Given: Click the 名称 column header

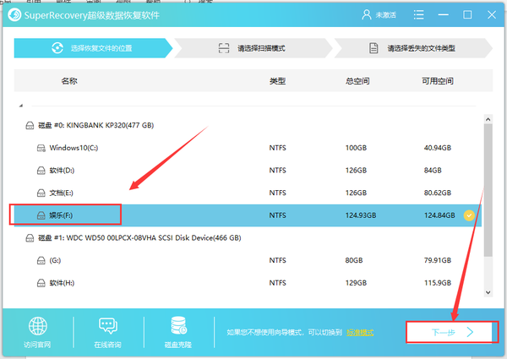Looking at the screenshot, I should point(69,81).
